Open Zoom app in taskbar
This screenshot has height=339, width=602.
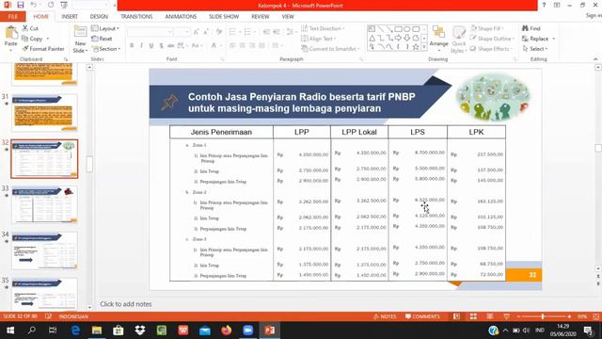click(248, 331)
